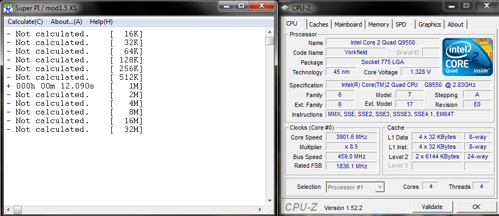Click the Name field Intel Core 2 Quad Q9550

click(x=383, y=42)
